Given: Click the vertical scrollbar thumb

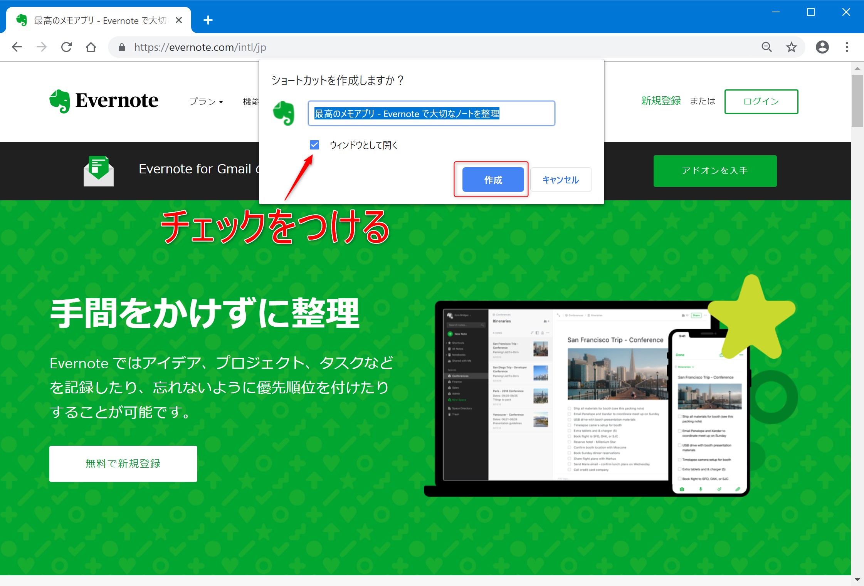Looking at the screenshot, I should click(x=857, y=101).
